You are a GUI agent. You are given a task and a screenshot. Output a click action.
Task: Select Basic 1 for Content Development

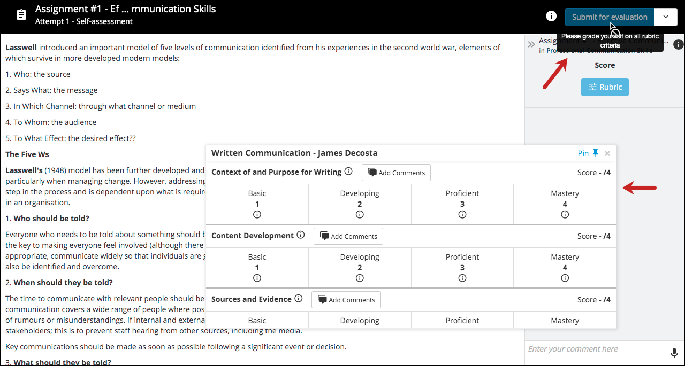[x=257, y=268]
